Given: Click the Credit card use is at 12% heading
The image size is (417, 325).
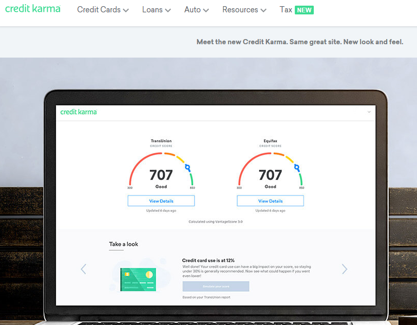Looking at the screenshot, I should coord(208,261).
